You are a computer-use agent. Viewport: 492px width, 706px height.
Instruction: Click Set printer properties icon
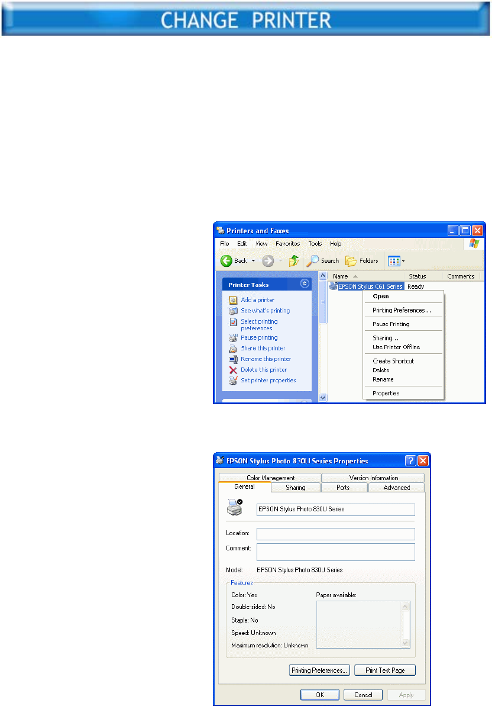[233, 381]
